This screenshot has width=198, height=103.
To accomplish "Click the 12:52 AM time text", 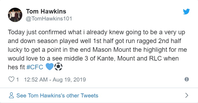I will 36,80.
